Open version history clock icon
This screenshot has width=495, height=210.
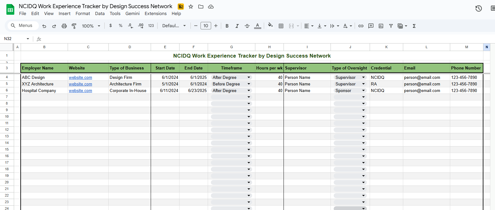(479, 8)
